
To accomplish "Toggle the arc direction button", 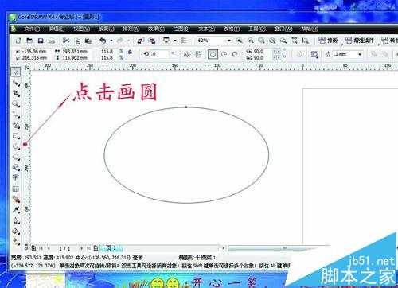I will (x=299, y=54).
